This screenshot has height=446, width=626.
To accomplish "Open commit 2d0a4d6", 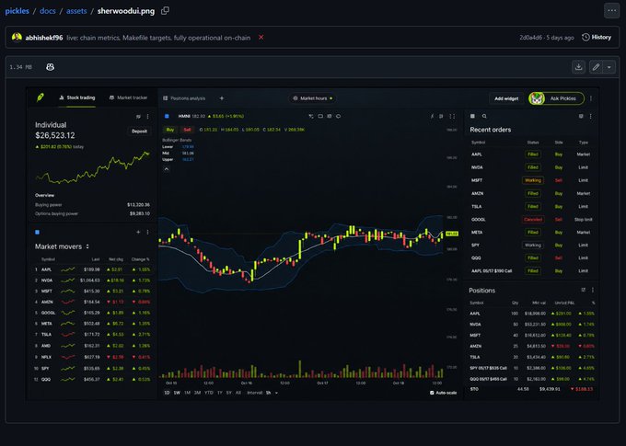I will click(530, 38).
